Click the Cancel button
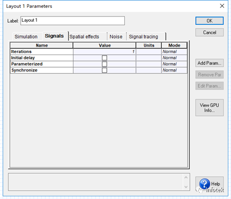 [209, 32]
